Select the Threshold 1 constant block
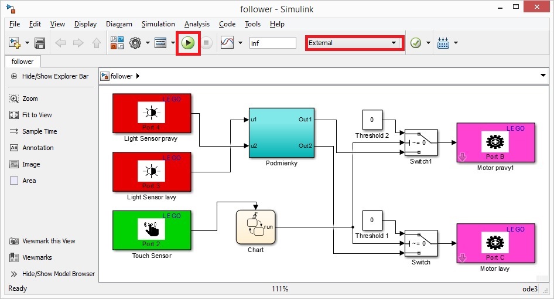The height and width of the screenshot is (299, 554). pyautogui.click(x=372, y=220)
